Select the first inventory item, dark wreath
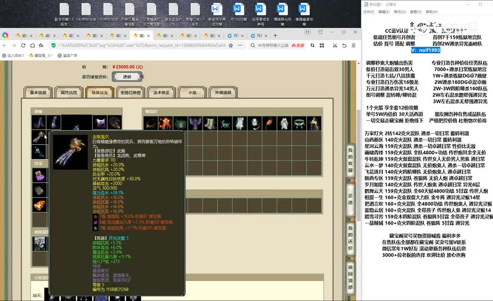Image resolution: width=493 pixels, height=301 pixels. point(150,123)
